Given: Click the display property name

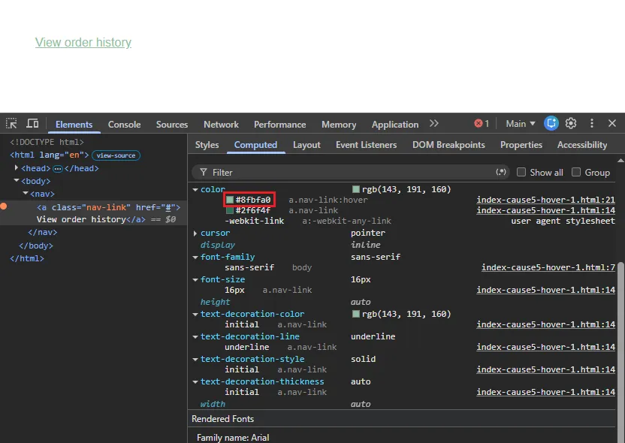Looking at the screenshot, I should click(x=218, y=245).
